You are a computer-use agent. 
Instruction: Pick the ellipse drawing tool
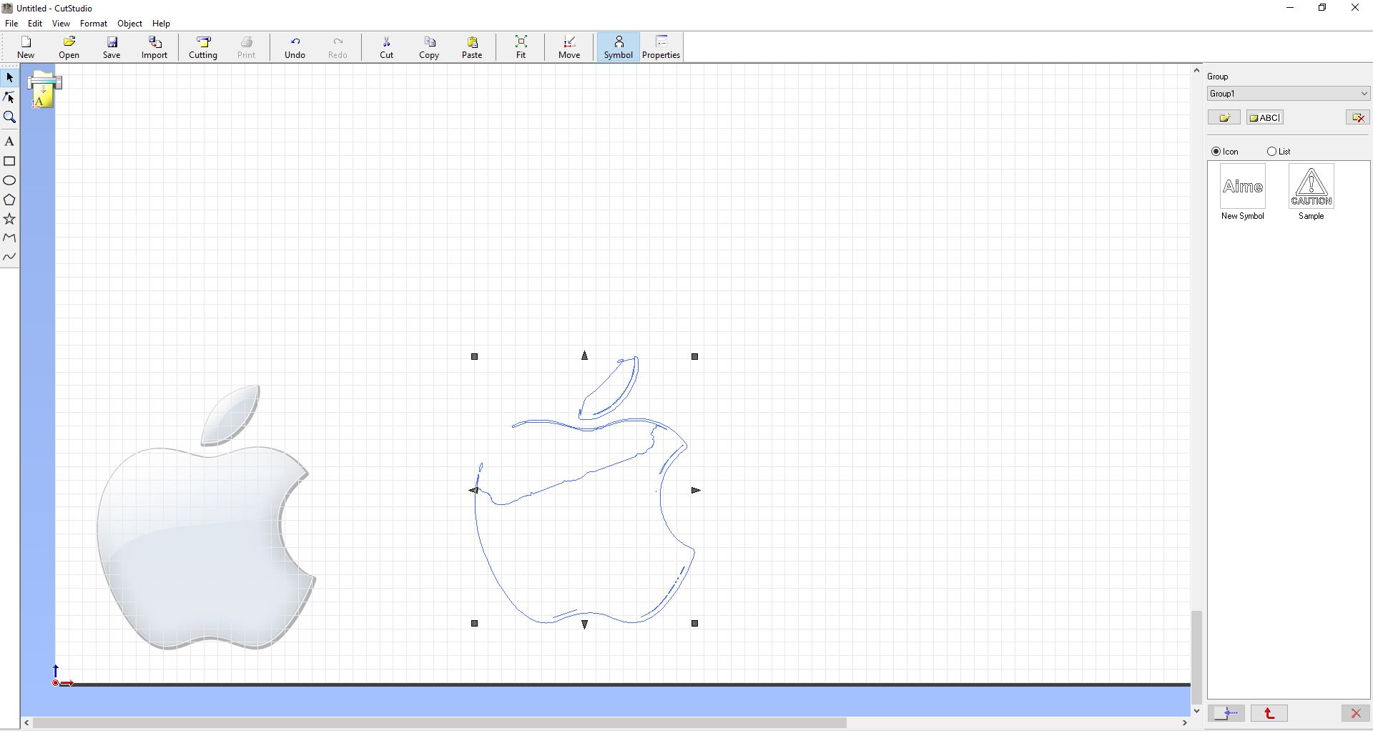9,180
